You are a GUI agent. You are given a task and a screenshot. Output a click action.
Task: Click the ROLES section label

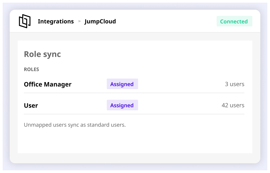31,69
